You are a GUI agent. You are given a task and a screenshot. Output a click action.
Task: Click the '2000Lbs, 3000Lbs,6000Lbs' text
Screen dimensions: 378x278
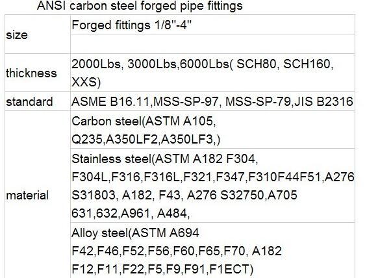point(150,64)
